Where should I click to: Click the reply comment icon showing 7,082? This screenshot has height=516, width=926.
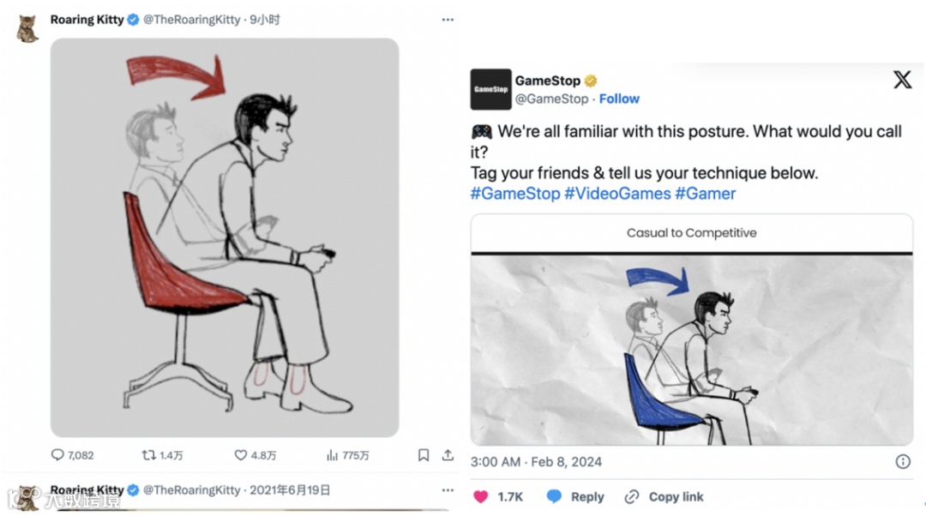pos(57,455)
